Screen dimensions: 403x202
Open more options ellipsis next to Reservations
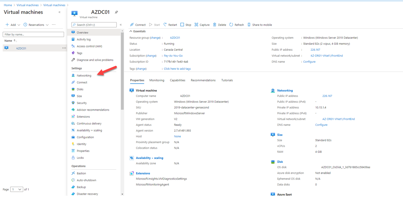(x=54, y=25)
